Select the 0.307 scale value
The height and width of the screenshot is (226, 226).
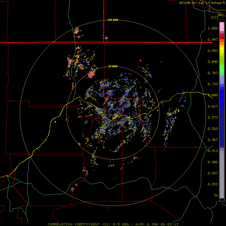click(213, 173)
